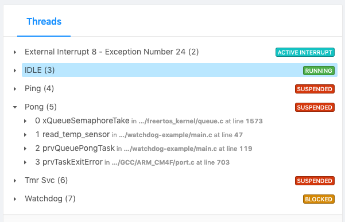The height and width of the screenshot is (222, 345).
Task: Click the SUSPENDED badge on Tmr Svc
Action: 315,181
